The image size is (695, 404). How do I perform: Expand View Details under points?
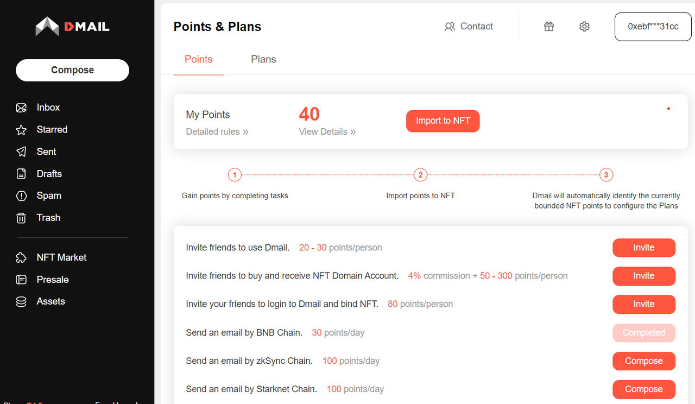(x=327, y=131)
